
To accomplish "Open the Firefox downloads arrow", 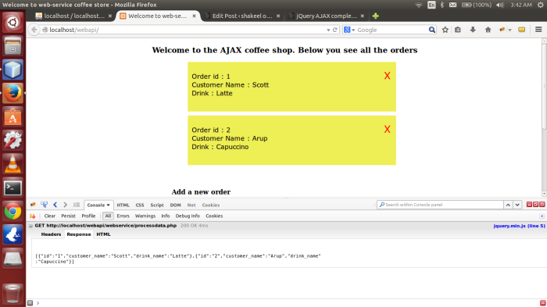I will 473,30.
